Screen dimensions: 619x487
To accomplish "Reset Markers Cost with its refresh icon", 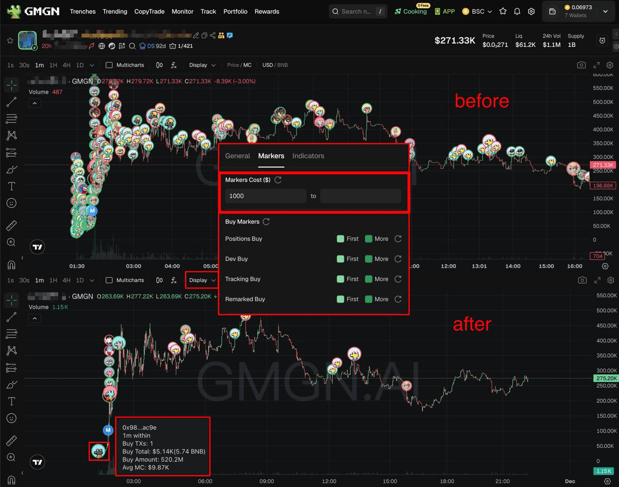I will point(278,180).
